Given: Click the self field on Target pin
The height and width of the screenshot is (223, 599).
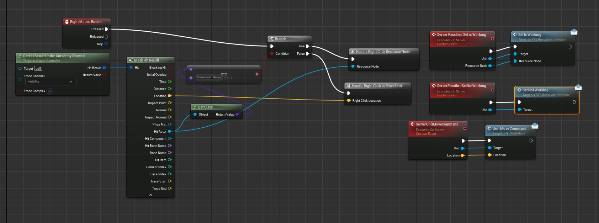Looking at the screenshot, I should click(x=38, y=68).
